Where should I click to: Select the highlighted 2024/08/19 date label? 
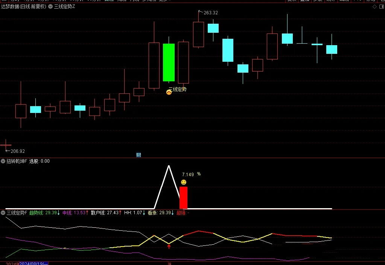point(33,263)
